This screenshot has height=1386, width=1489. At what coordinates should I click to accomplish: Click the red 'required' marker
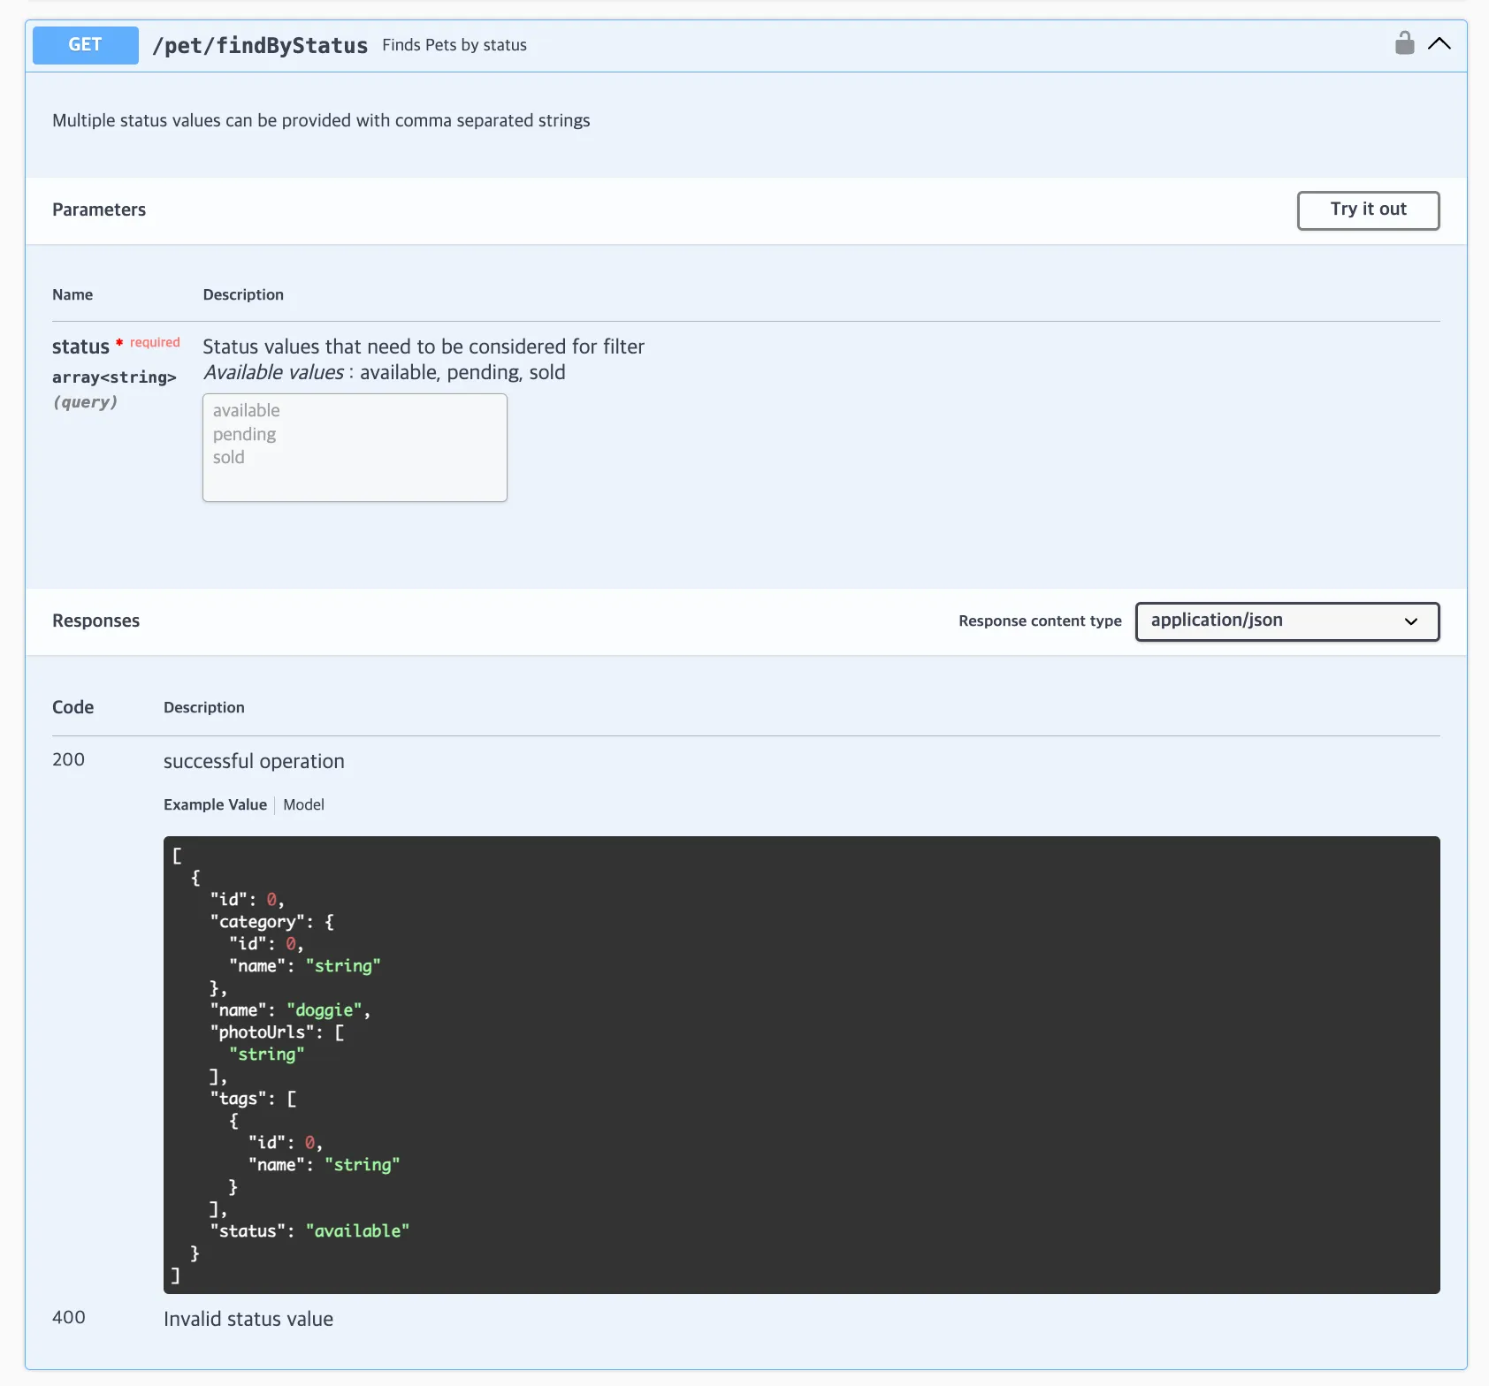155,342
